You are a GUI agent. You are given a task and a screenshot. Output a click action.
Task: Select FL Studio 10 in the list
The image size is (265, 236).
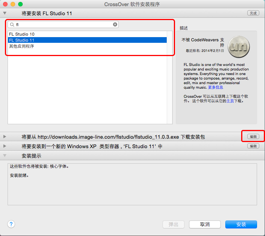pos(87,34)
